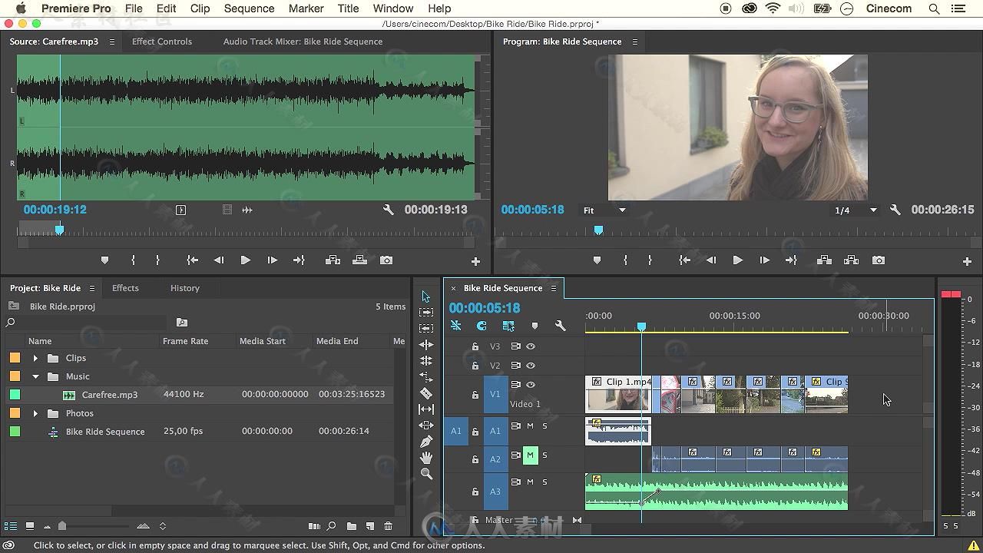Toggle linked selection in timeline
Screen dimensions: 983x553
(x=508, y=326)
